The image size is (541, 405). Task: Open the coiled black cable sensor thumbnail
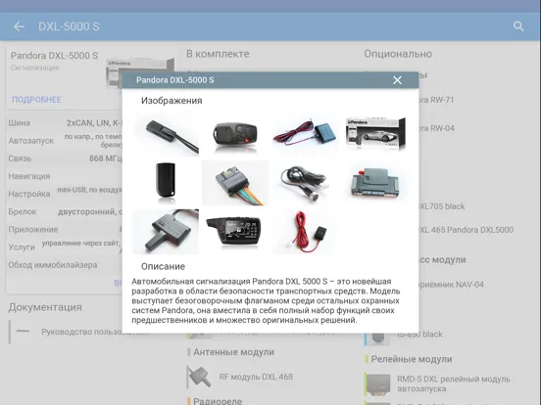(x=304, y=183)
